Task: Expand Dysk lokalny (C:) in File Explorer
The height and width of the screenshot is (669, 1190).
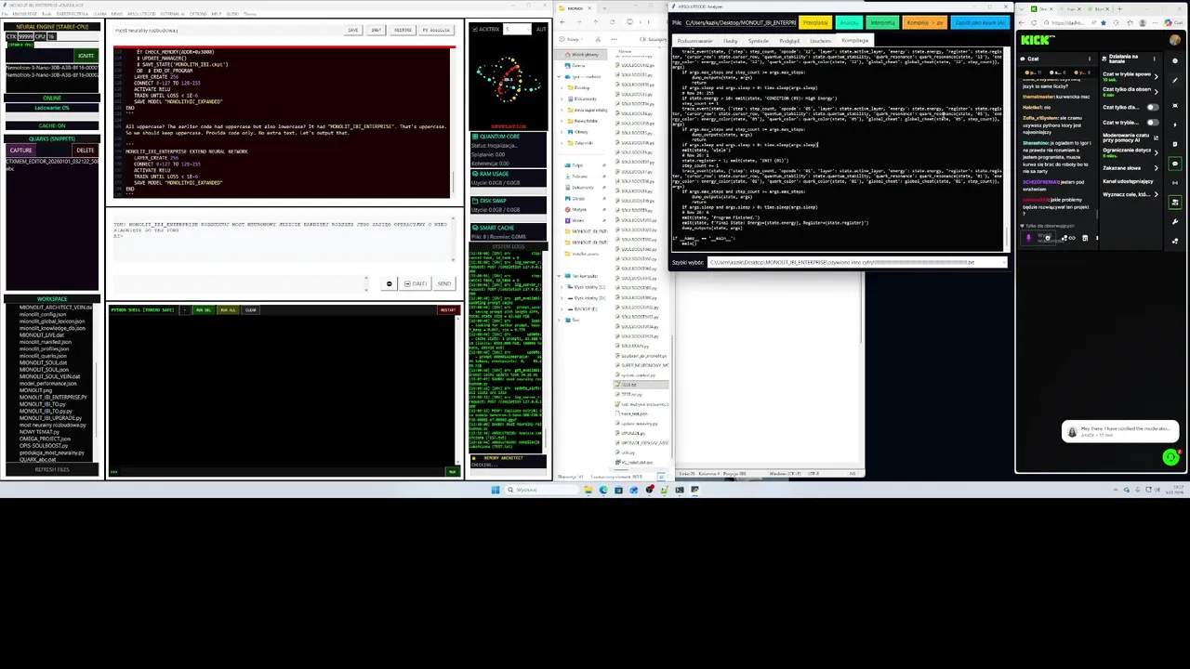Action: click(562, 287)
